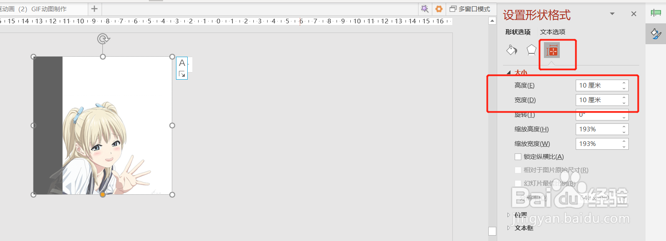This screenshot has height=241, width=666.
Task: Click the right-middle resize handle
Action: [172, 126]
